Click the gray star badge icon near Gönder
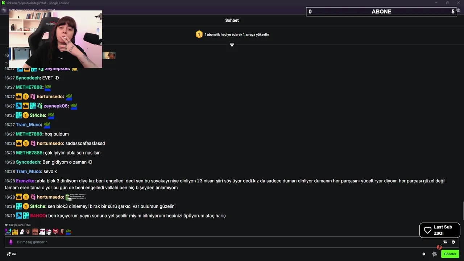464x261 pixels. pyautogui.click(x=435, y=254)
